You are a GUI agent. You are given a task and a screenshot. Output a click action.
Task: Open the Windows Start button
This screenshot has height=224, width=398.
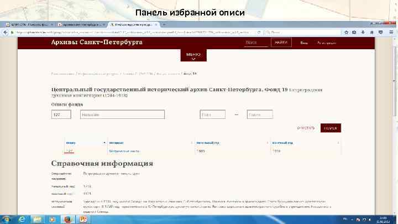[6, 219]
